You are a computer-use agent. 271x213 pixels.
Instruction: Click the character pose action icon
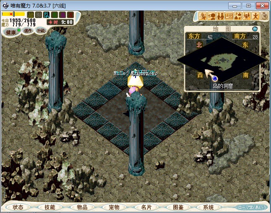tap(256, 16)
